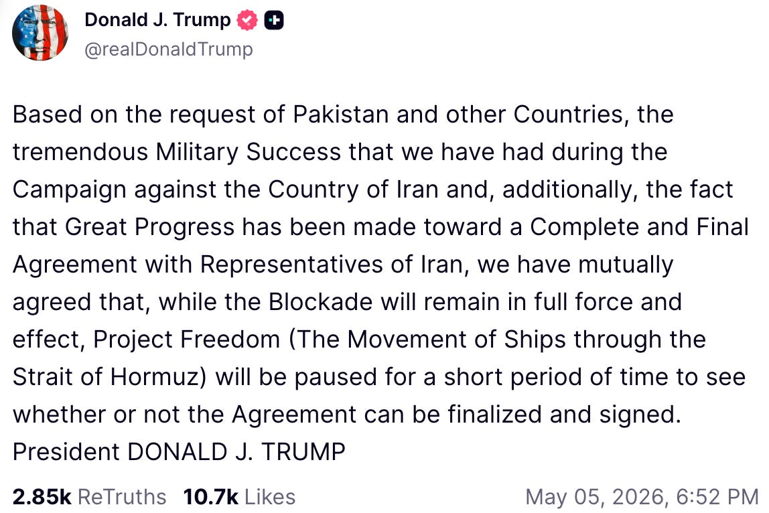Click the red verified checkmark badge
Viewport: 769px width, 513px height.
247,20
